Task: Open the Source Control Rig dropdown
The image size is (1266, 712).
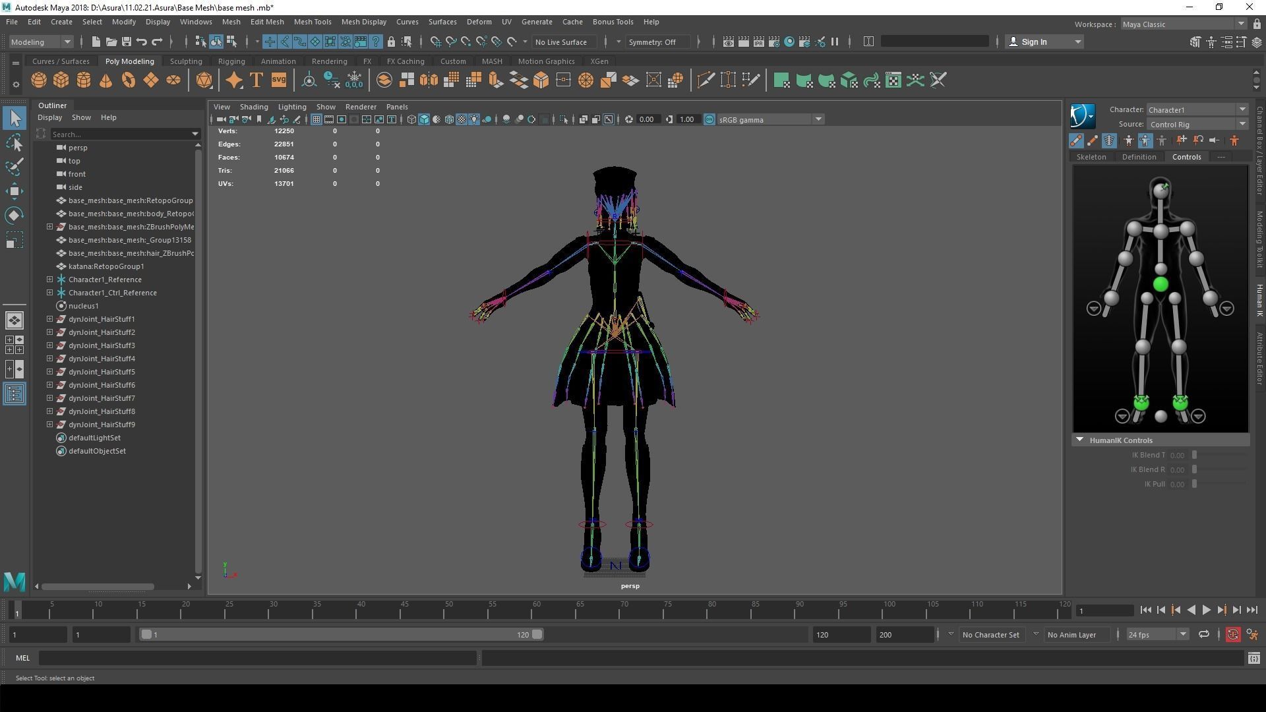Action: tap(1197, 125)
